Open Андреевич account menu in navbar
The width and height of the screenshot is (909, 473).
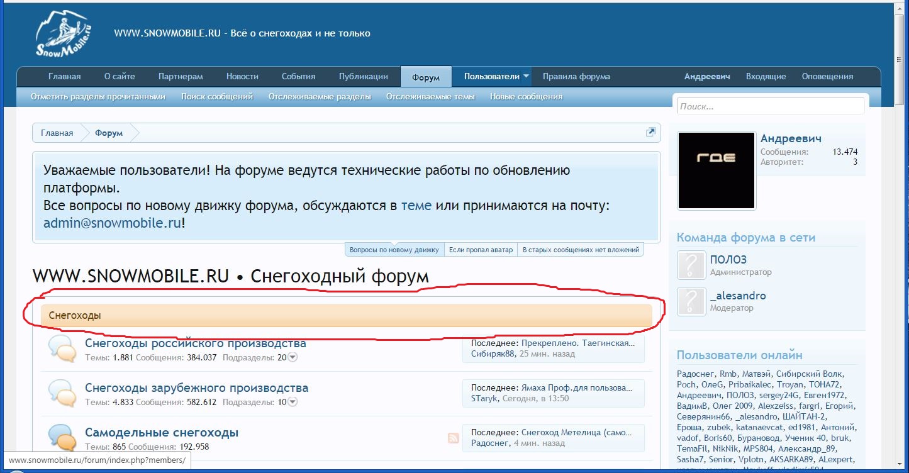pyautogui.click(x=707, y=77)
